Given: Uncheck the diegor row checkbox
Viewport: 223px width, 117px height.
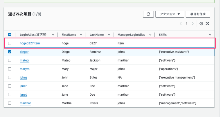Looking at the screenshot, I should point(10,52).
